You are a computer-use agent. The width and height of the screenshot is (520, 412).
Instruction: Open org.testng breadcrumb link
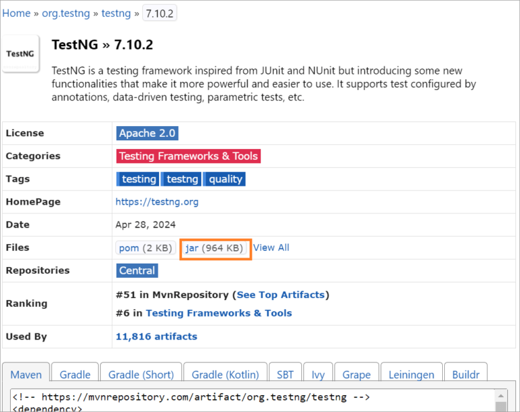tap(66, 14)
